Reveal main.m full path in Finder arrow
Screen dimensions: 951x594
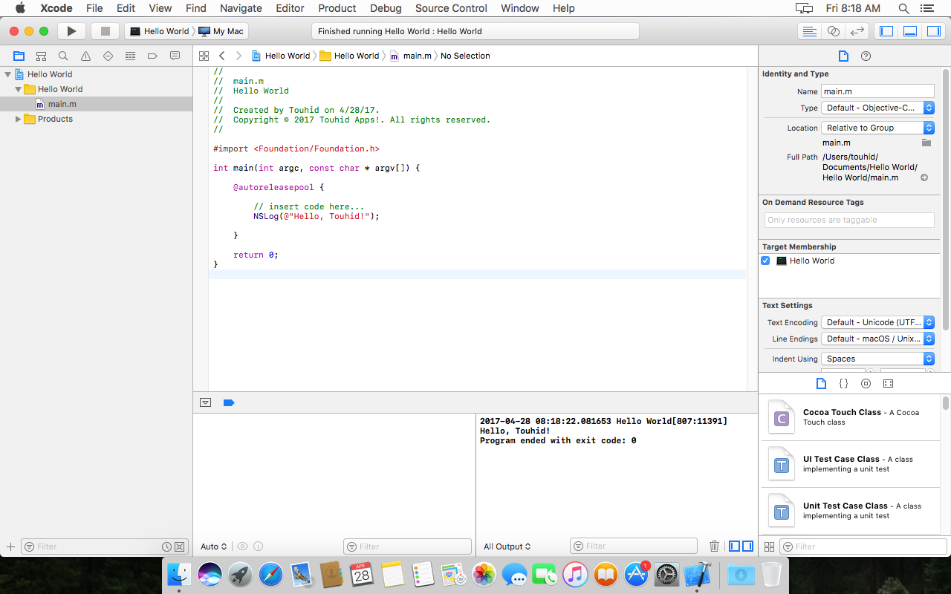click(x=924, y=177)
